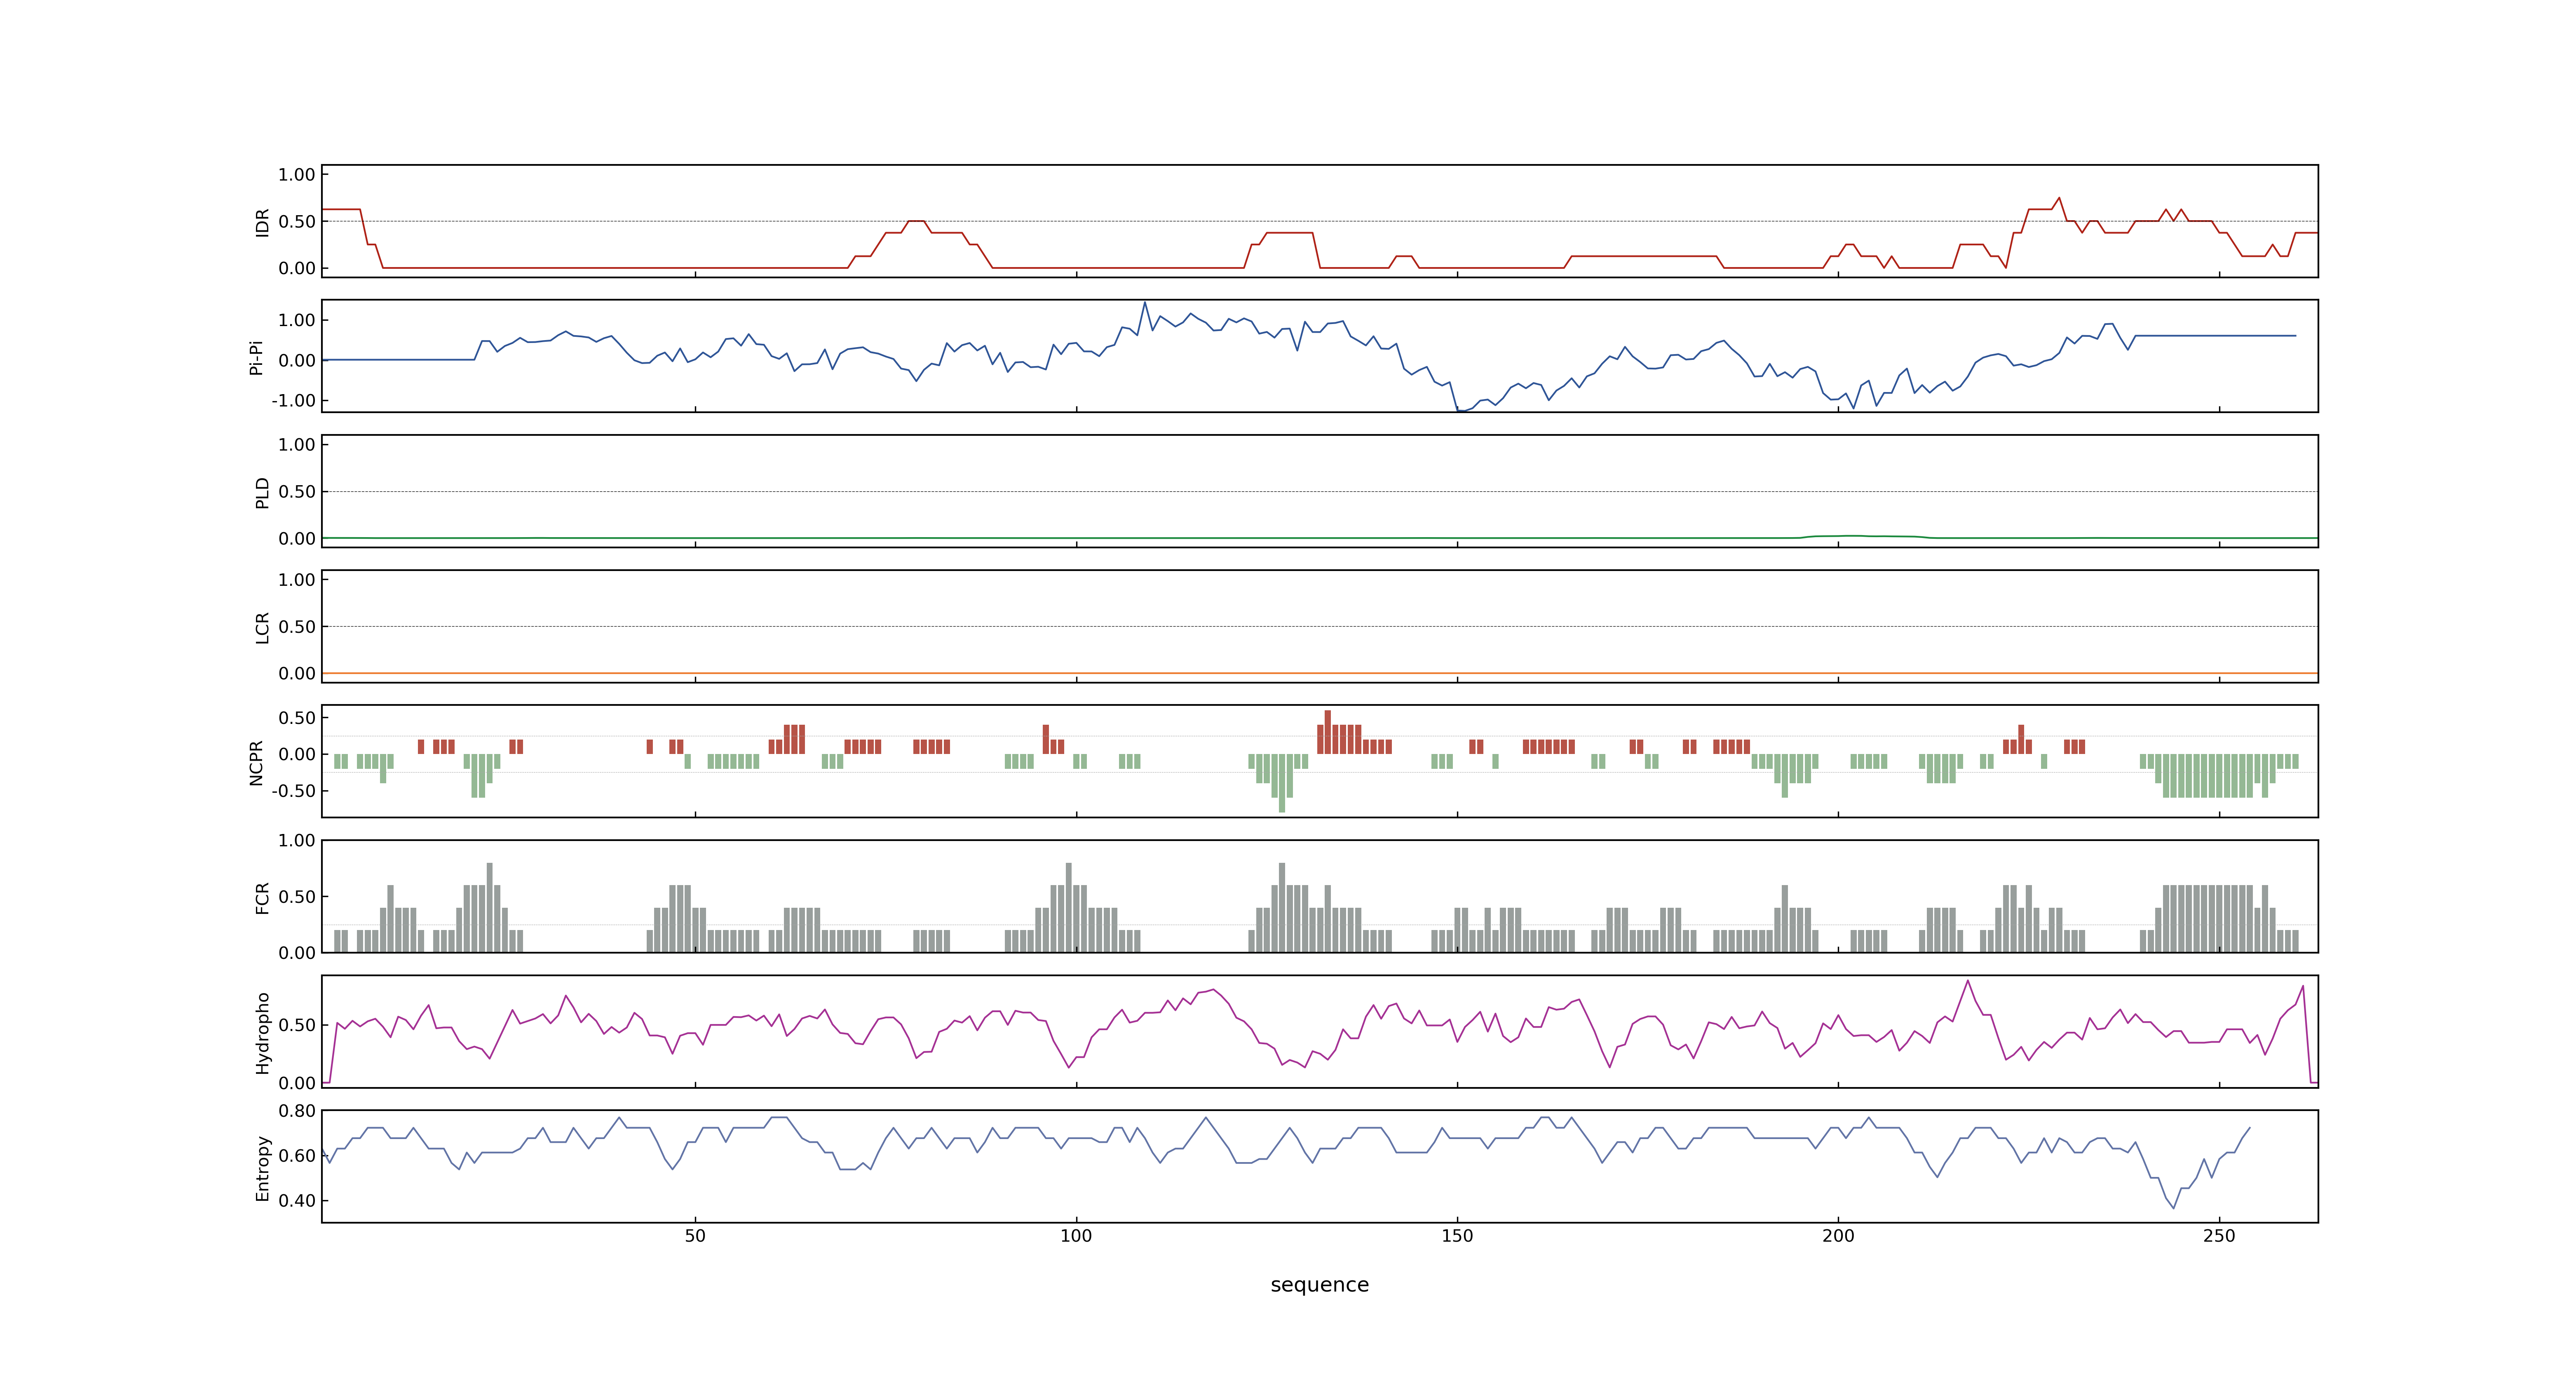Click x-axis tick label 150
Screen dimensions: 2576x1374
[1457, 1236]
